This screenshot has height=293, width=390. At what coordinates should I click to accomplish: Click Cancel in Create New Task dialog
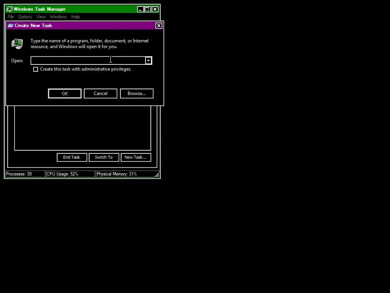[x=101, y=93]
